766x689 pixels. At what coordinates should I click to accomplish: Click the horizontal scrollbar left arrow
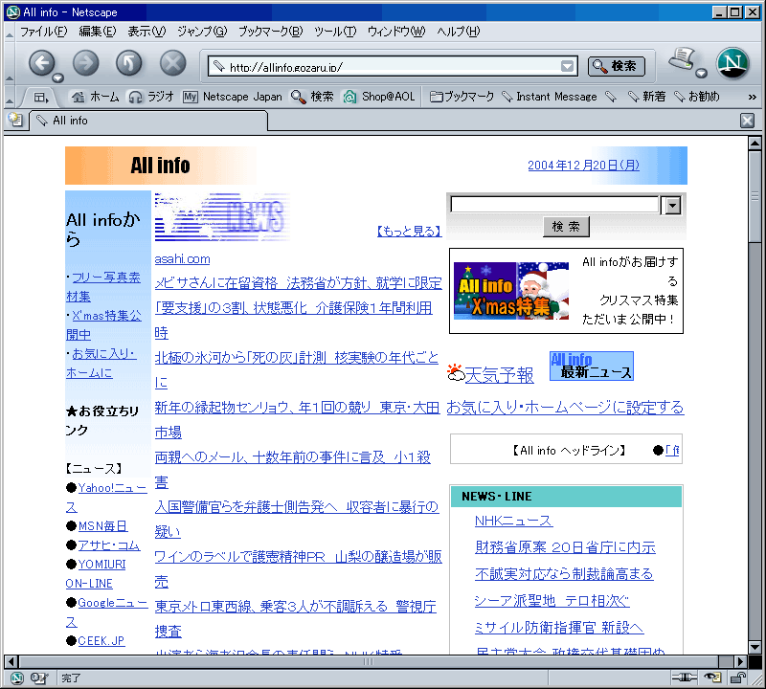coord(11,661)
